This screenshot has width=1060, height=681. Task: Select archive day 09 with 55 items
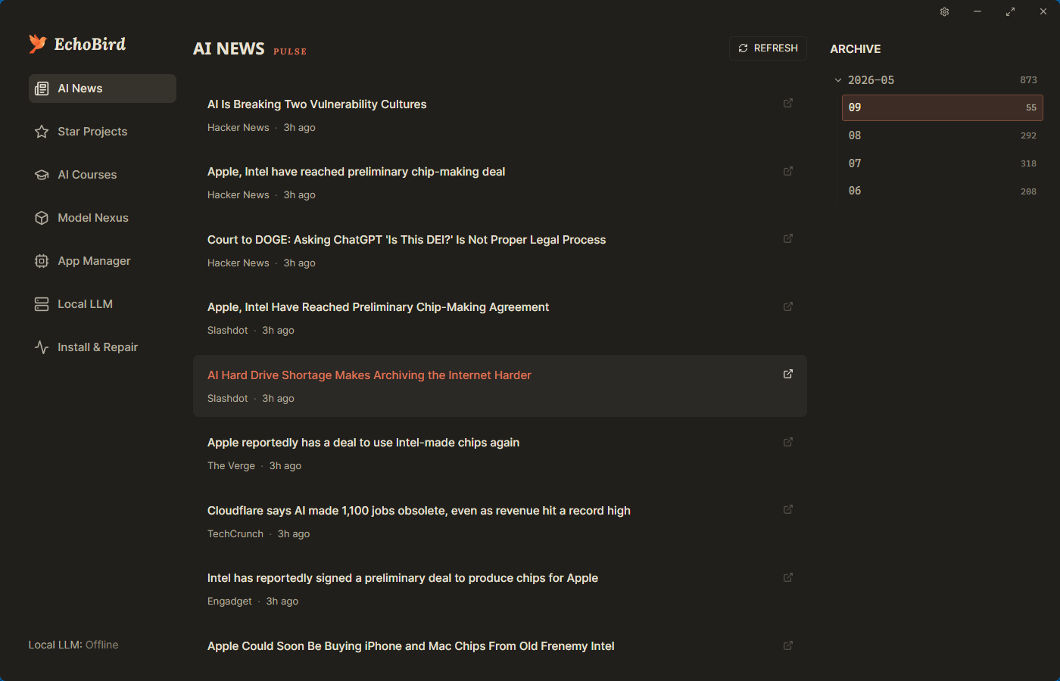[942, 107]
